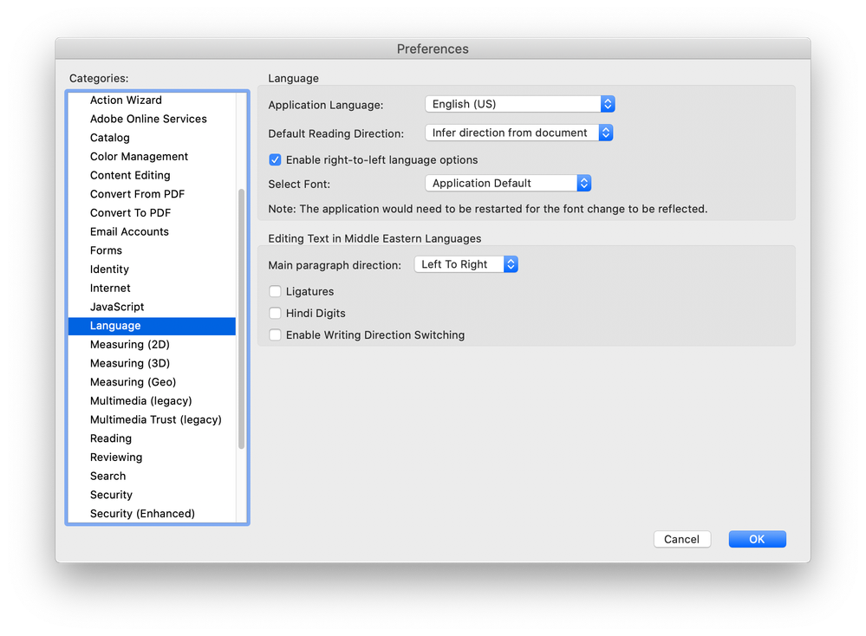
Task: Enable Writing Direction Switching checkbox
Action: (x=275, y=335)
